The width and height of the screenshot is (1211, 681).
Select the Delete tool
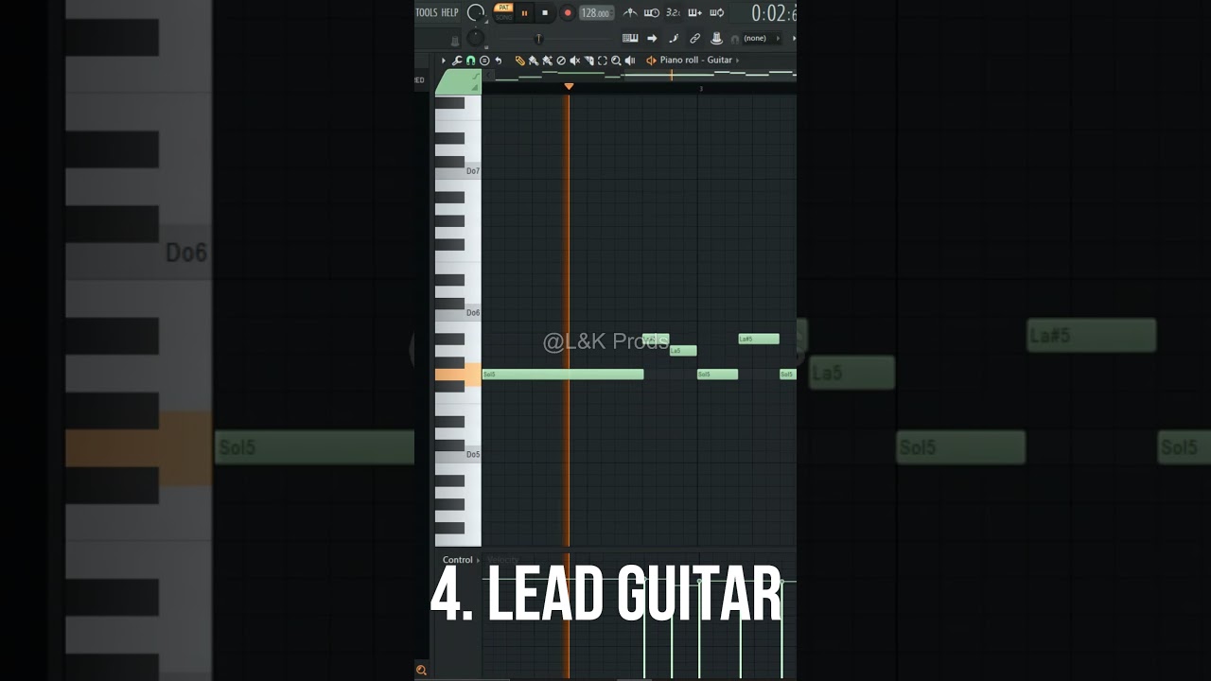(561, 61)
